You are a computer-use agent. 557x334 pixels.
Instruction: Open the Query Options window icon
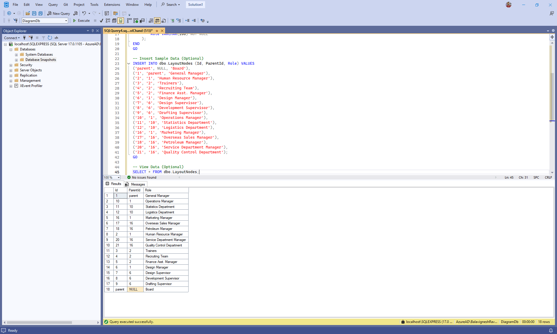point(114,21)
